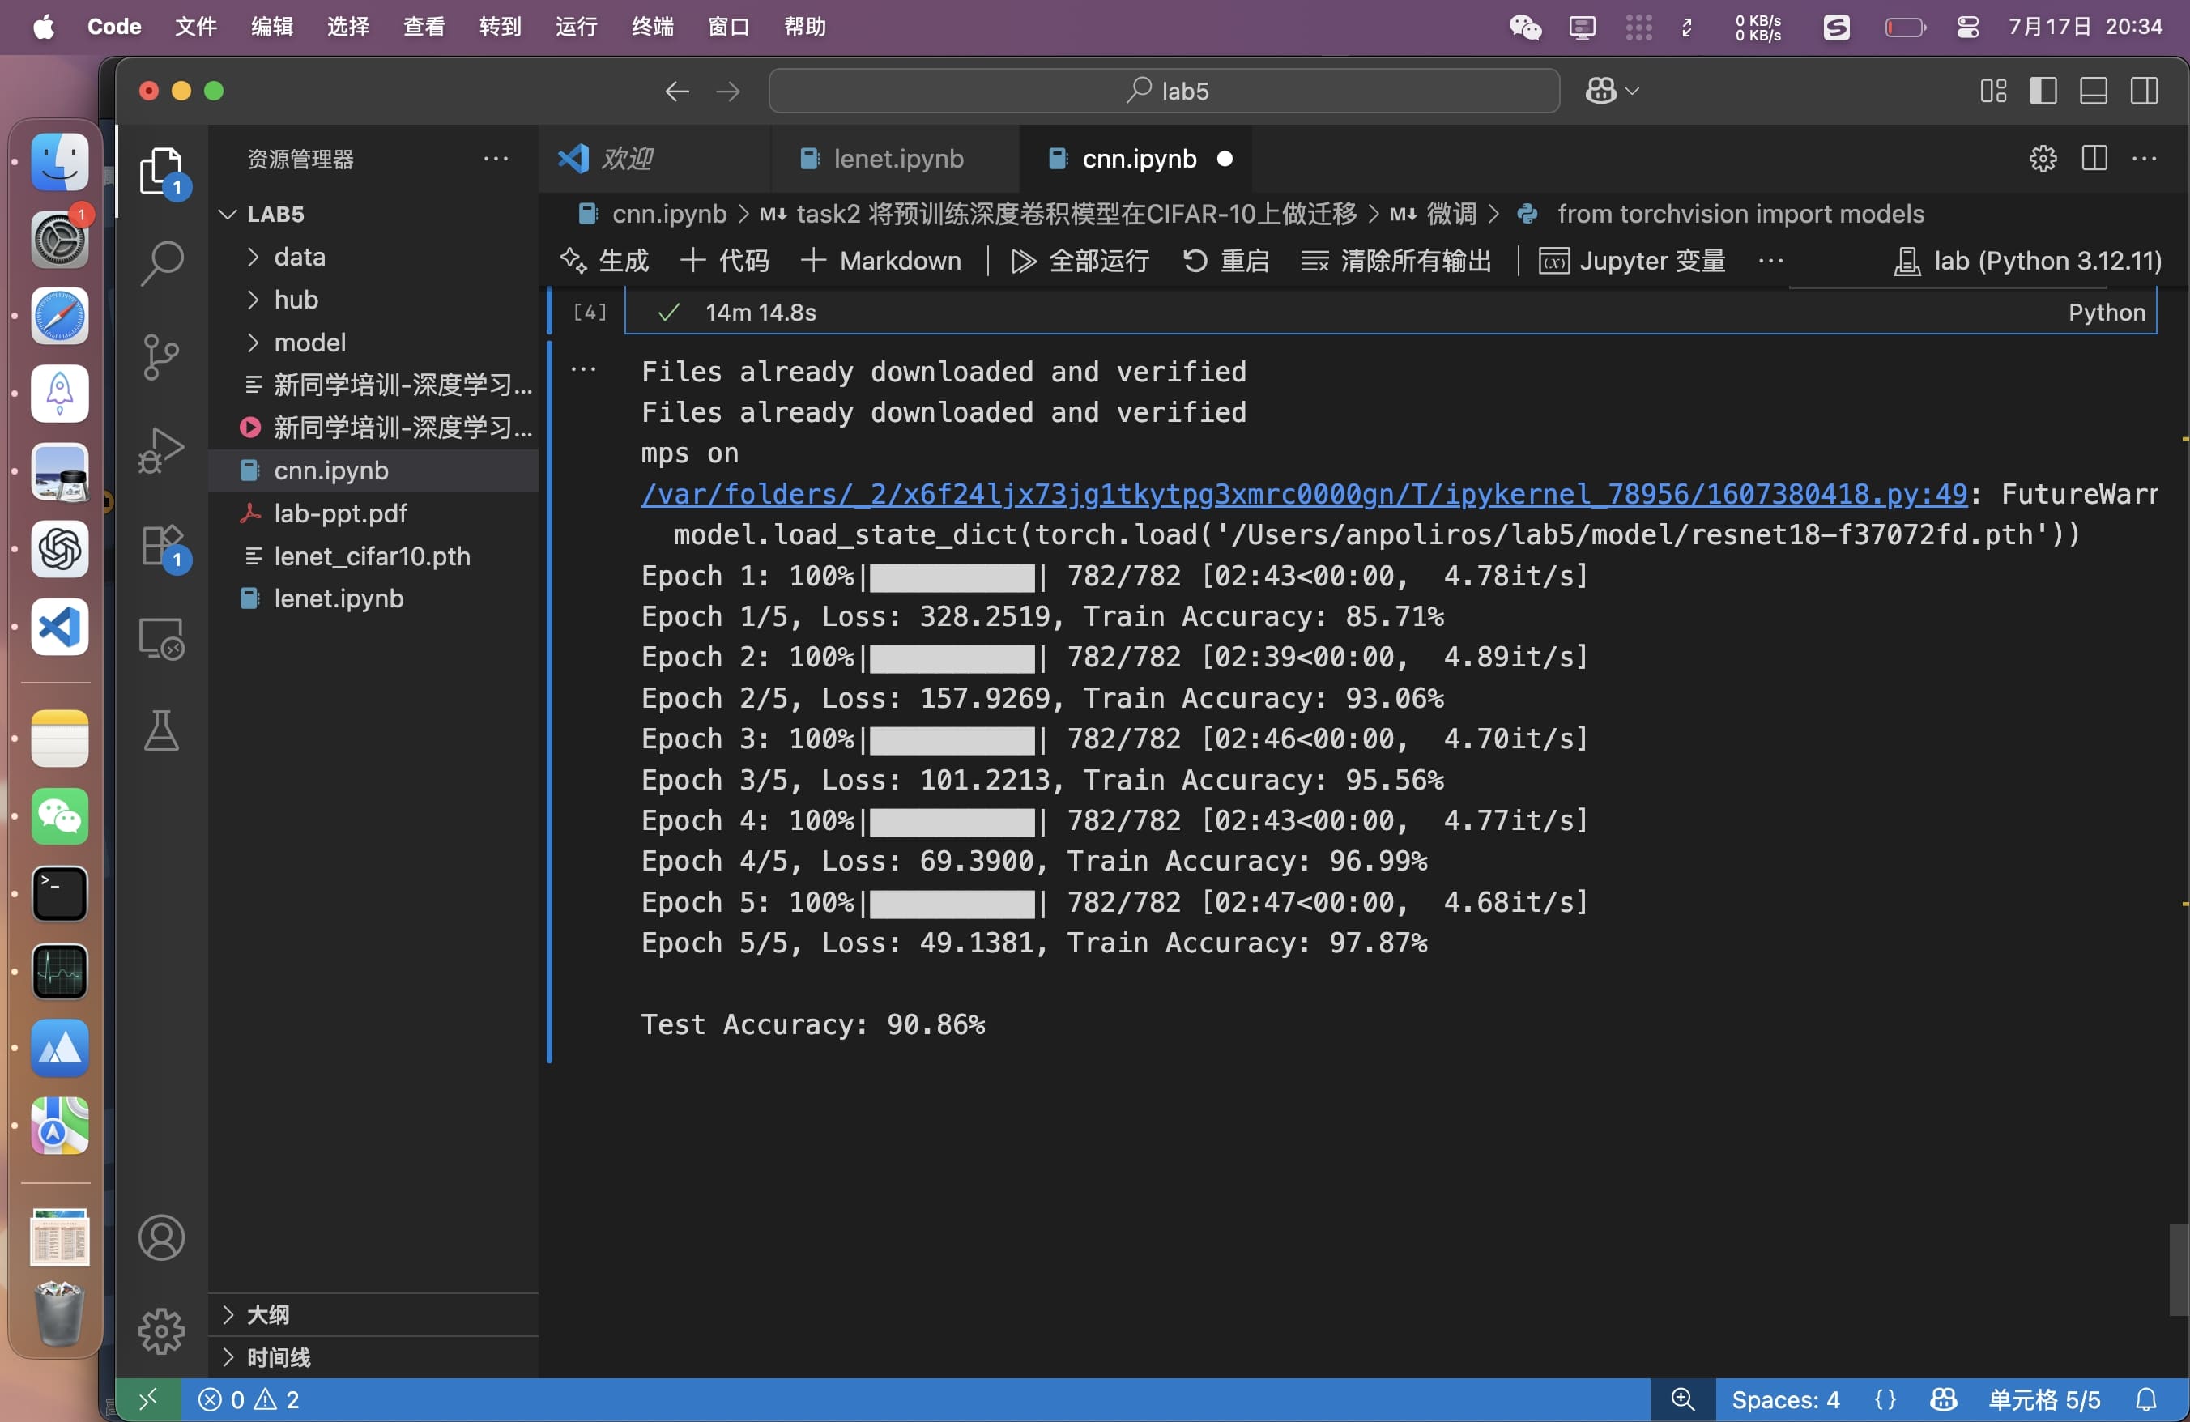
Task: Open the Search view in activity bar
Action: (162, 263)
